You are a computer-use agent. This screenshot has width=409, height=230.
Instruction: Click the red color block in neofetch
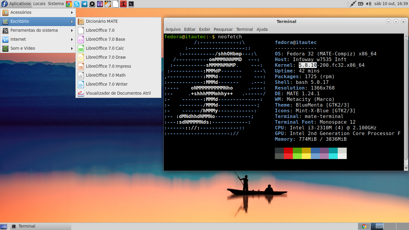288,150
